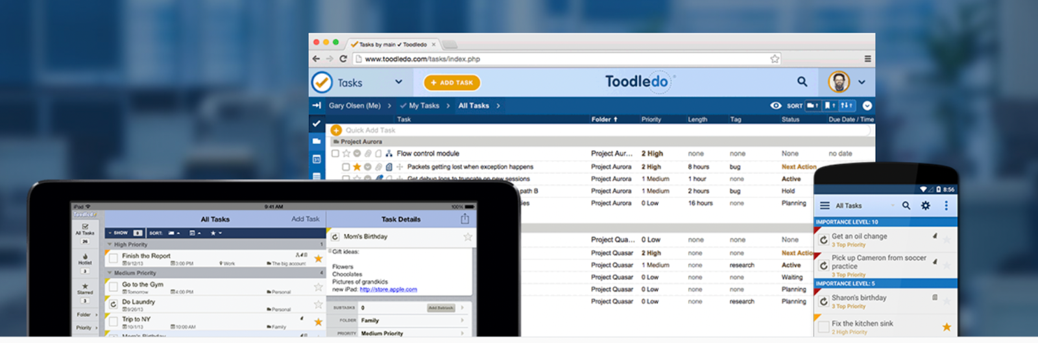
Task: Sort by bookmark icon in sort bar
Action: 830,105
